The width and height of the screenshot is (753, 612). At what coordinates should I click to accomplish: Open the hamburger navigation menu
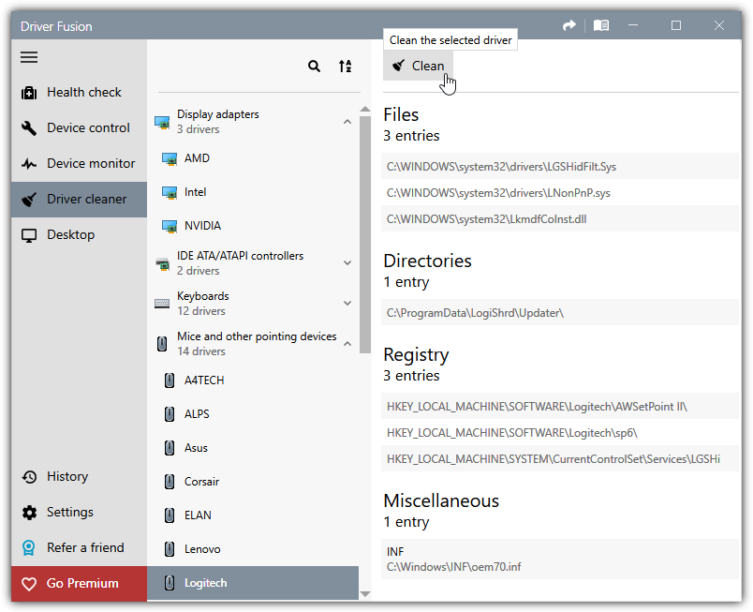point(29,58)
